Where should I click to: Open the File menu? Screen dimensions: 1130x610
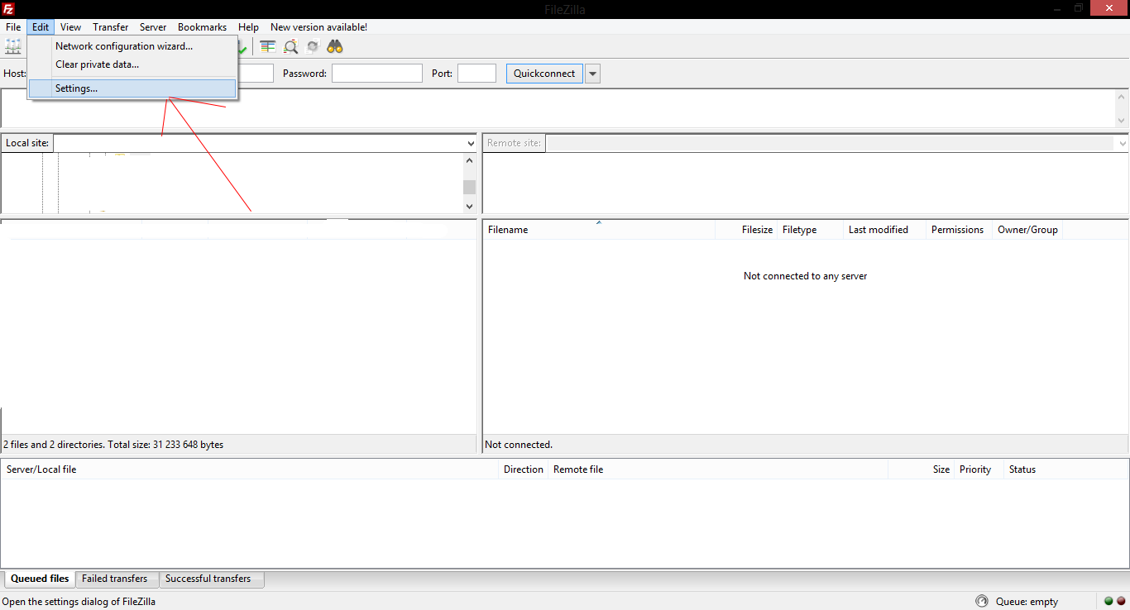click(x=13, y=27)
